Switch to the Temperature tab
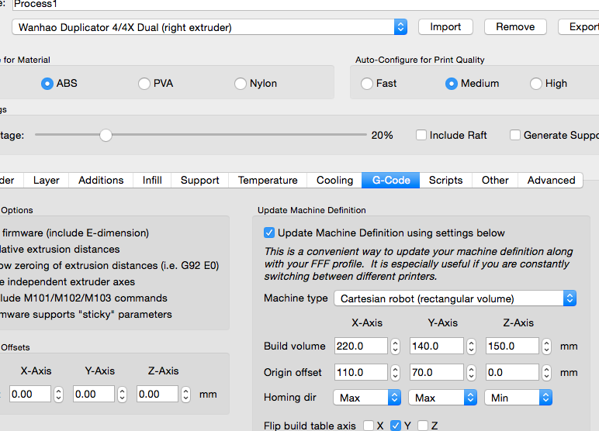Screen dimensions: 599x431 pos(268,180)
